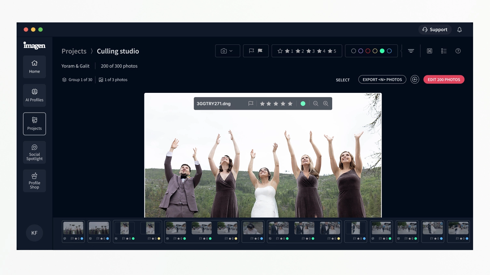490x275 pixels.
Task: Flag the first filmstrip thumbnail
Action: (x=72, y=239)
